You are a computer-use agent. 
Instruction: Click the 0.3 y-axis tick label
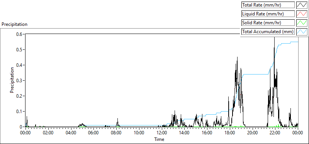tap(20, 81)
